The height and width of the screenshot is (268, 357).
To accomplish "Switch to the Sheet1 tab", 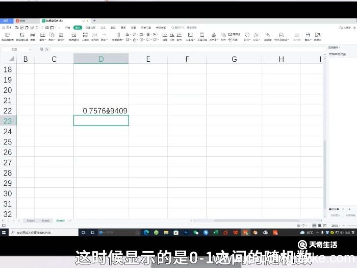I will 31,221.
